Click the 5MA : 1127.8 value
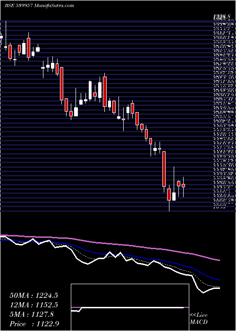236x331 pixels. pos(32,314)
